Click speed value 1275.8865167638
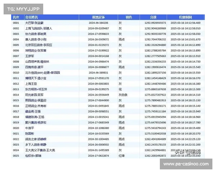 coord(155,89)
